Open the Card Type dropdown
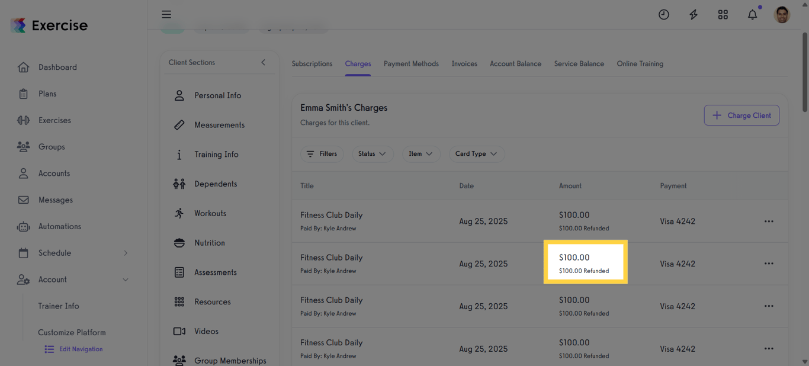809x366 pixels. click(x=477, y=154)
